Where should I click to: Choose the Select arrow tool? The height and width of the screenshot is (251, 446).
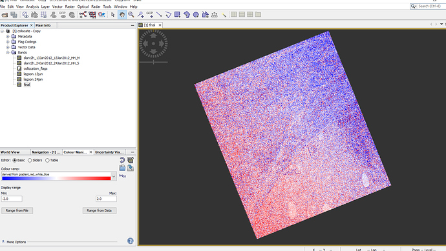coord(113,15)
